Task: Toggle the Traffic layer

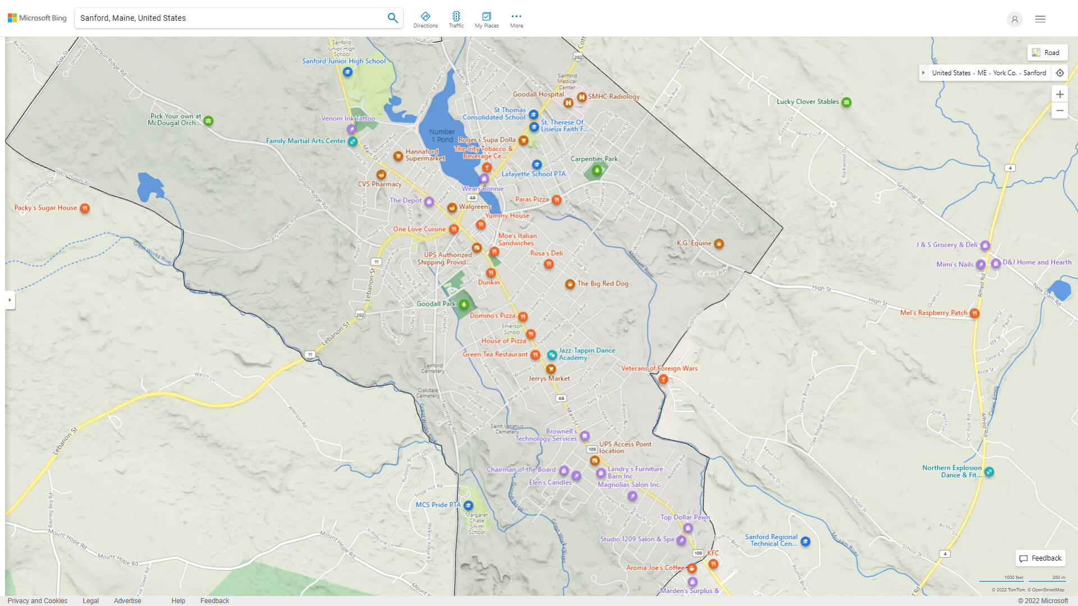Action: 456,20
